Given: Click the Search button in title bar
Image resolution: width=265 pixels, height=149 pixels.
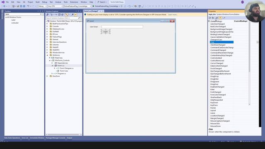Looking at the screenshot, I should click(102, 2).
